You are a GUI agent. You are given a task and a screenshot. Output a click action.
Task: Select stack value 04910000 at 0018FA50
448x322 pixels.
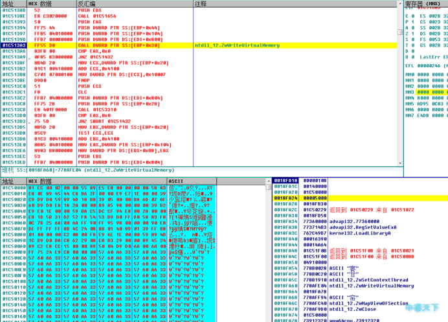(x=315, y=262)
